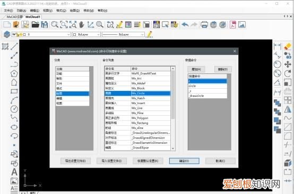
Task: Click the blue Undo arrow
Action: (x=185, y=24)
